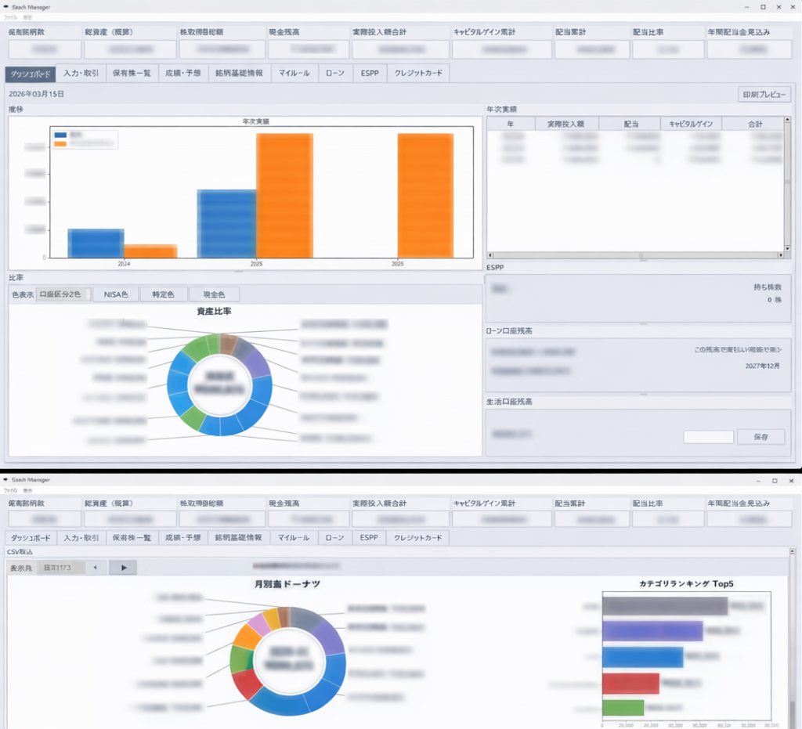Click the center of the 資産比率 donut chart
Screen dimensions: 802x729
click(219, 384)
